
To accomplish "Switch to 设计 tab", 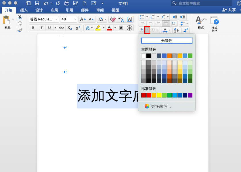I will click(39, 10).
